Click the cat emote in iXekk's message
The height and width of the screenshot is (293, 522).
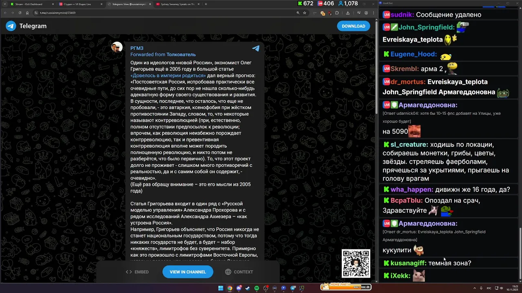pos(419,276)
